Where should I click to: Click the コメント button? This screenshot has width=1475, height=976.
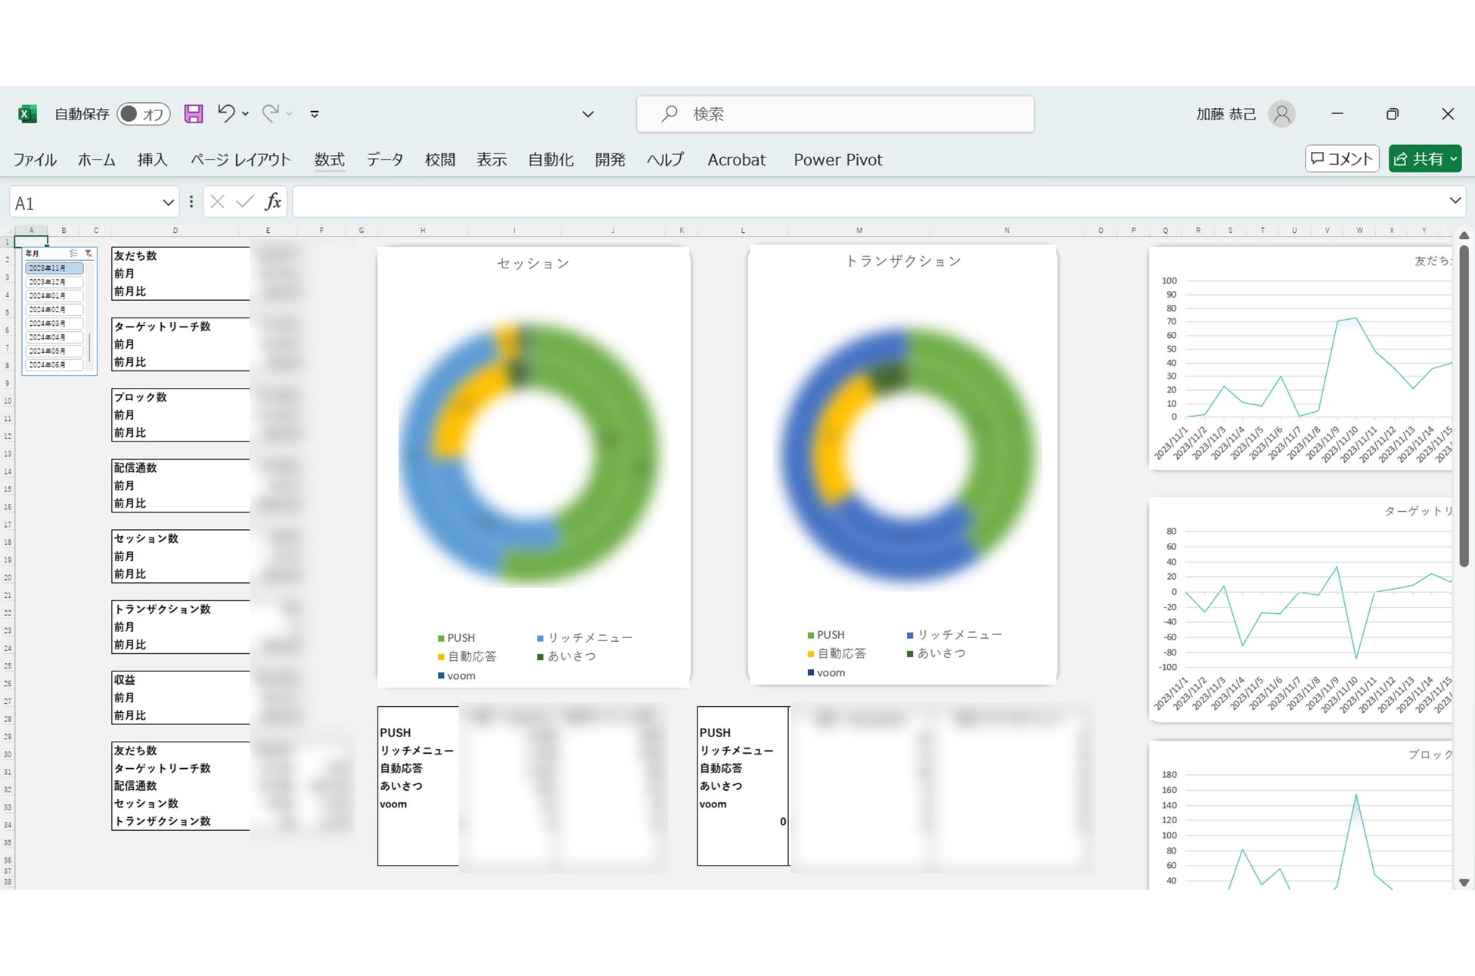(1341, 159)
